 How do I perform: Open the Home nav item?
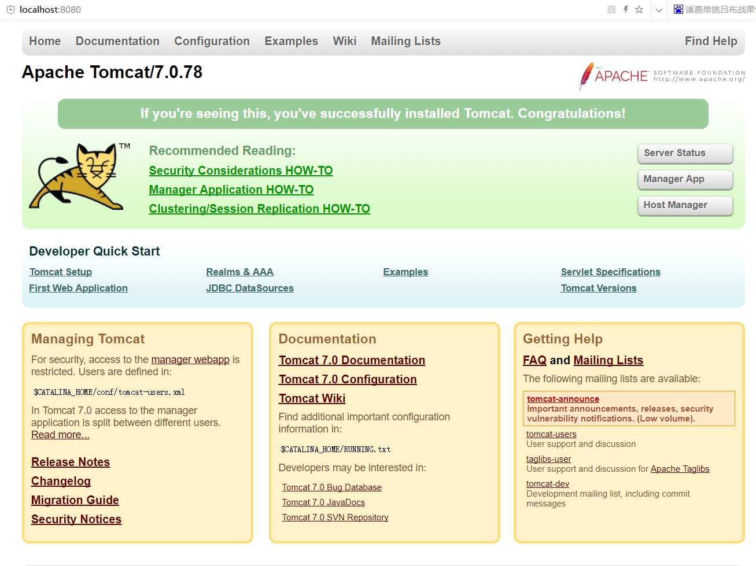(45, 41)
